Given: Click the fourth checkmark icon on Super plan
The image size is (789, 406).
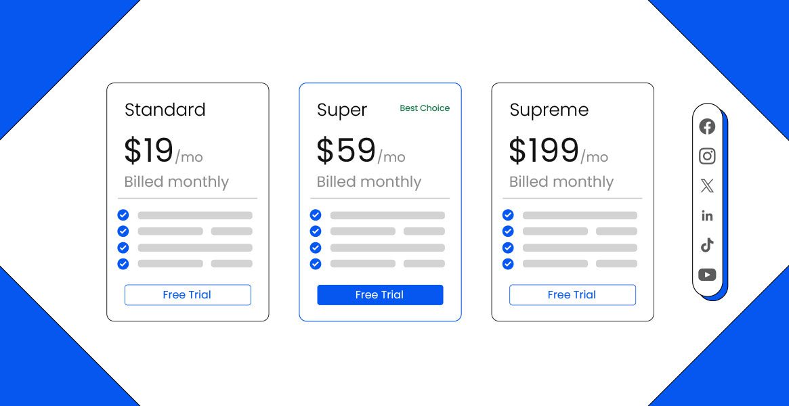Looking at the screenshot, I should pos(316,264).
